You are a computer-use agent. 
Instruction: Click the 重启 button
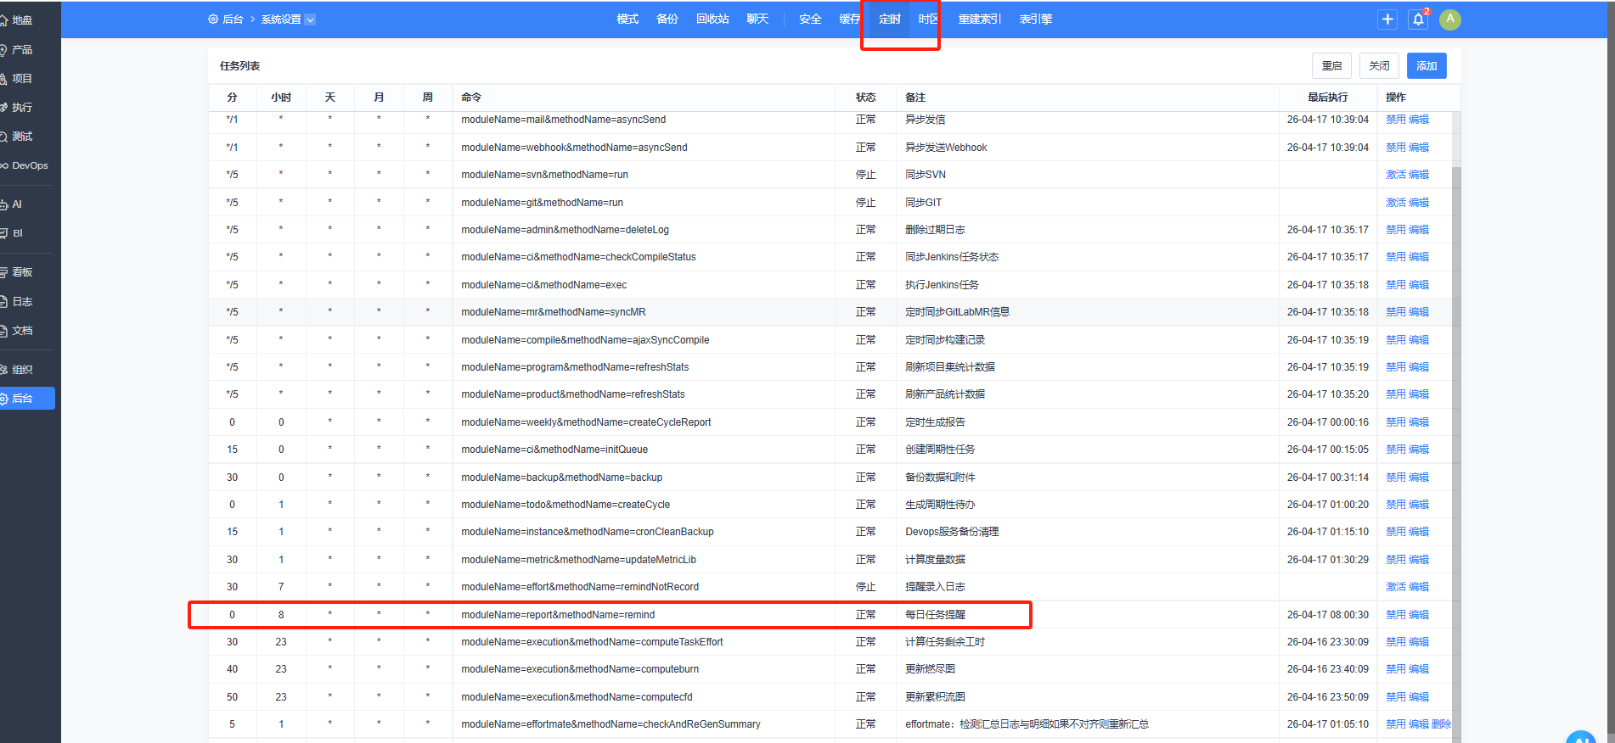coord(1331,66)
